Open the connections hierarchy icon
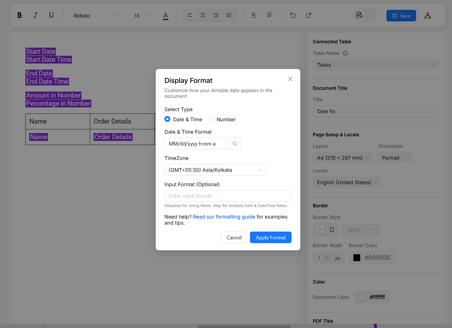Screen dimensions: 452x328 click(428, 16)
